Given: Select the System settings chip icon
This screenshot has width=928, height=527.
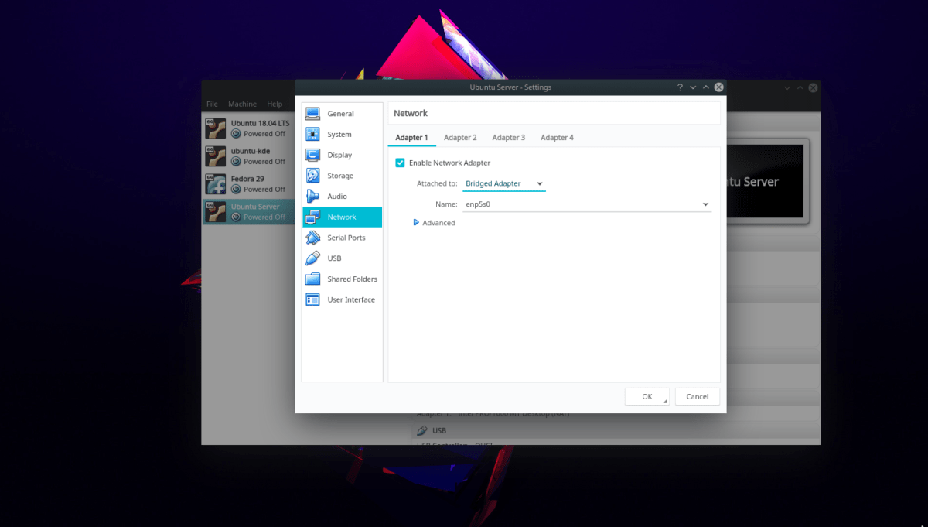Looking at the screenshot, I should coord(312,135).
